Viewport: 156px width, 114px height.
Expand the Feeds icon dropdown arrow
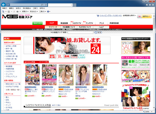coord(12,12)
